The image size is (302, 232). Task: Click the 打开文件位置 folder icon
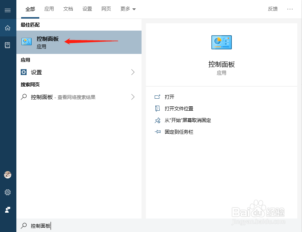point(157,109)
